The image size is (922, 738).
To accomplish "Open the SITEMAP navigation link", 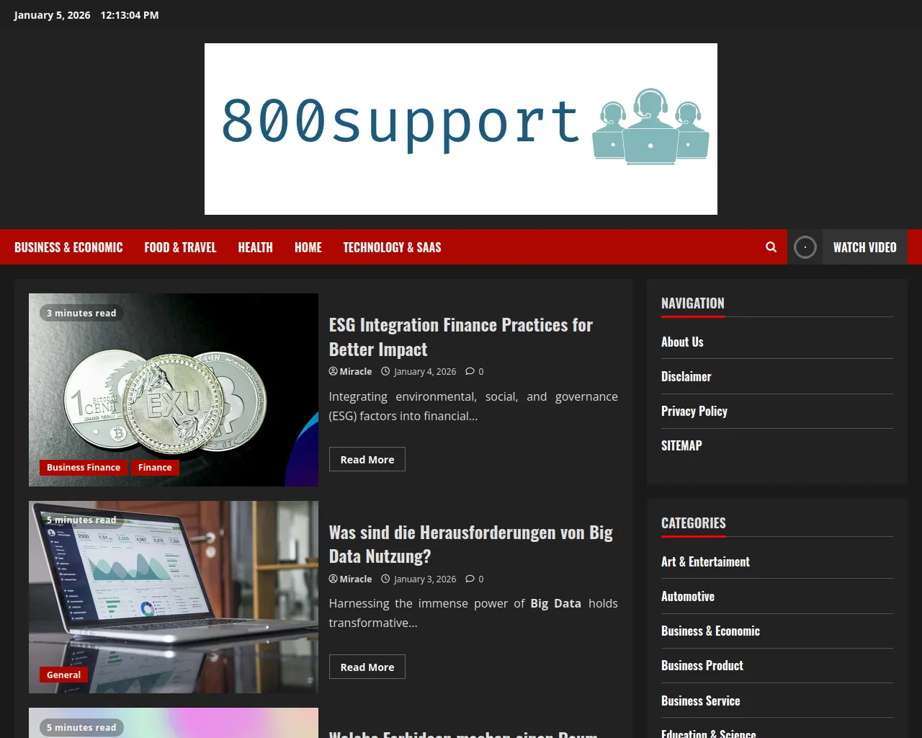I will point(681,445).
